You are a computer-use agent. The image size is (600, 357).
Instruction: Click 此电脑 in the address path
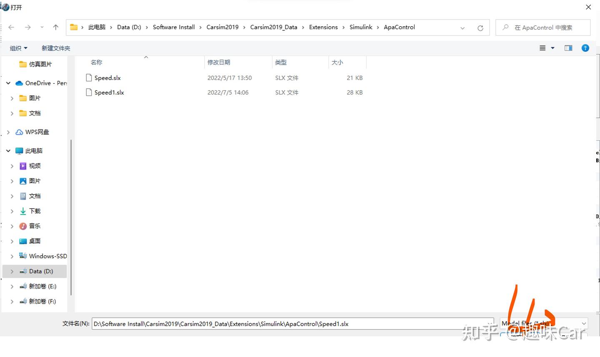pos(97,27)
